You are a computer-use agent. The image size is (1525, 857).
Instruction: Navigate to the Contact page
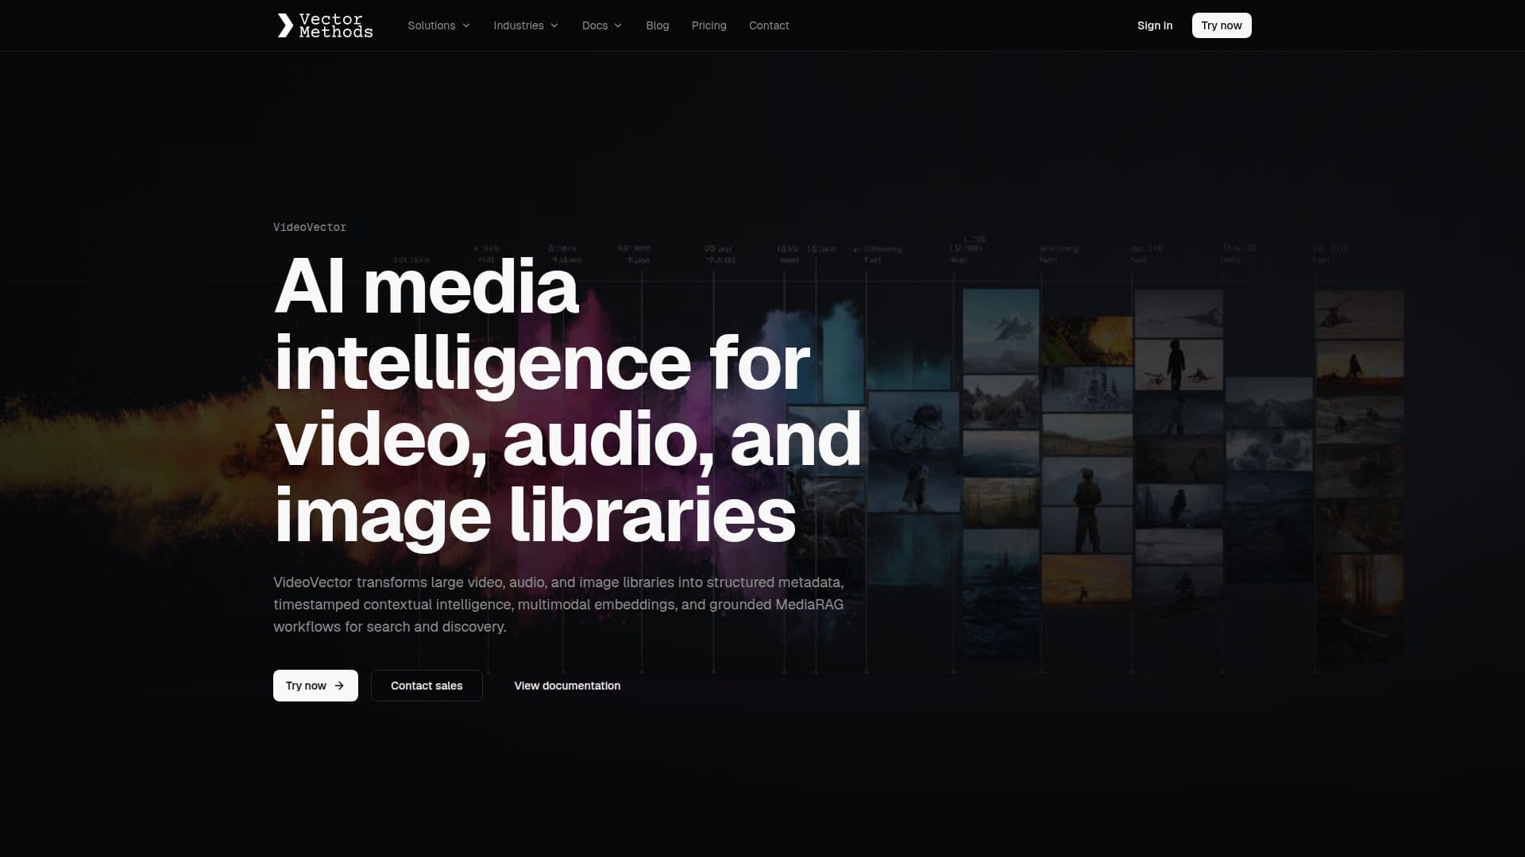769,25
